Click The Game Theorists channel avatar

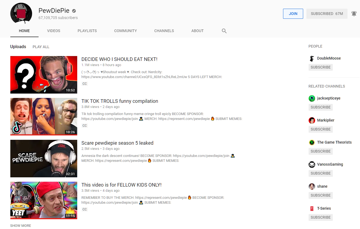(x=312, y=142)
